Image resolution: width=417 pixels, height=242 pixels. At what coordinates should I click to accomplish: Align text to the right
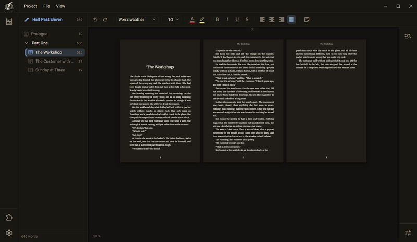coord(281,20)
